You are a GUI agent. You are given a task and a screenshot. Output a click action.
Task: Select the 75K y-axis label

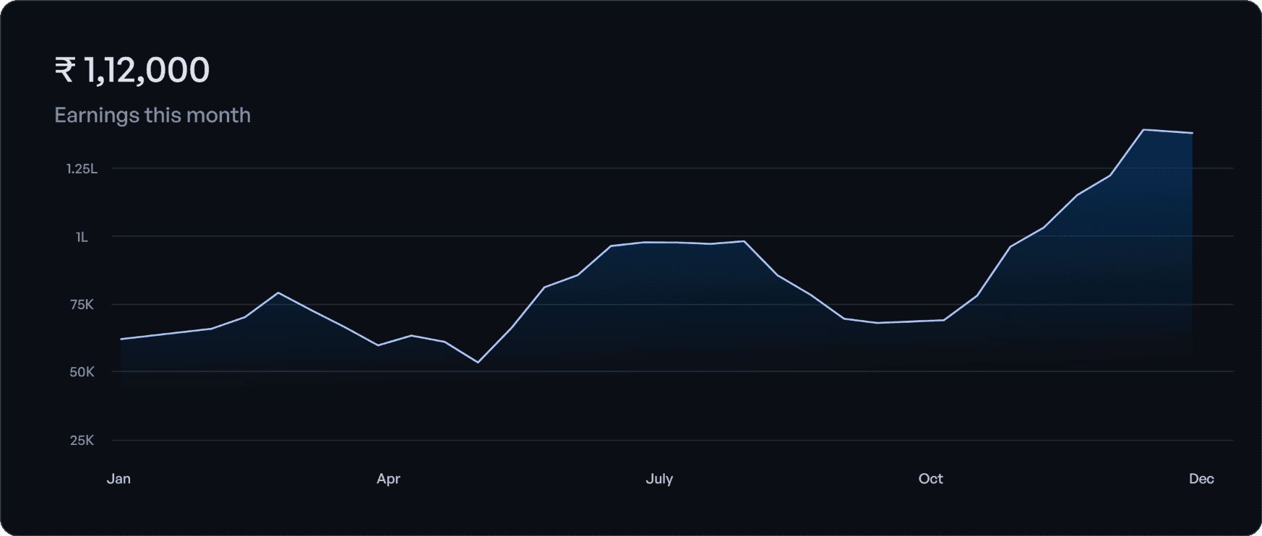tap(82, 305)
